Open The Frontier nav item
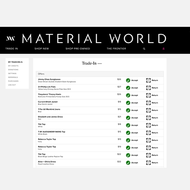The height and width of the screenshot is (190, 190). (116, 49)
